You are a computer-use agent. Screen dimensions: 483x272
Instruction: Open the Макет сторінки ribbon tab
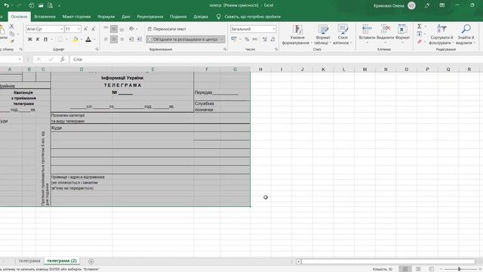76,17
